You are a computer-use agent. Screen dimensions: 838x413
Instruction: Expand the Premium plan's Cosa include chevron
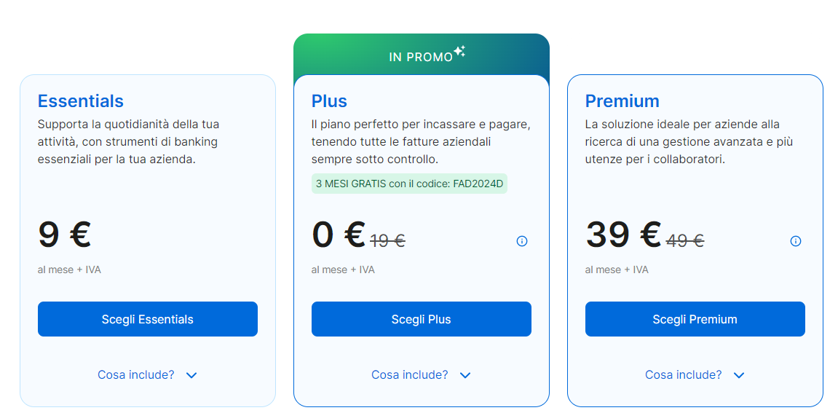coord(739,375)
